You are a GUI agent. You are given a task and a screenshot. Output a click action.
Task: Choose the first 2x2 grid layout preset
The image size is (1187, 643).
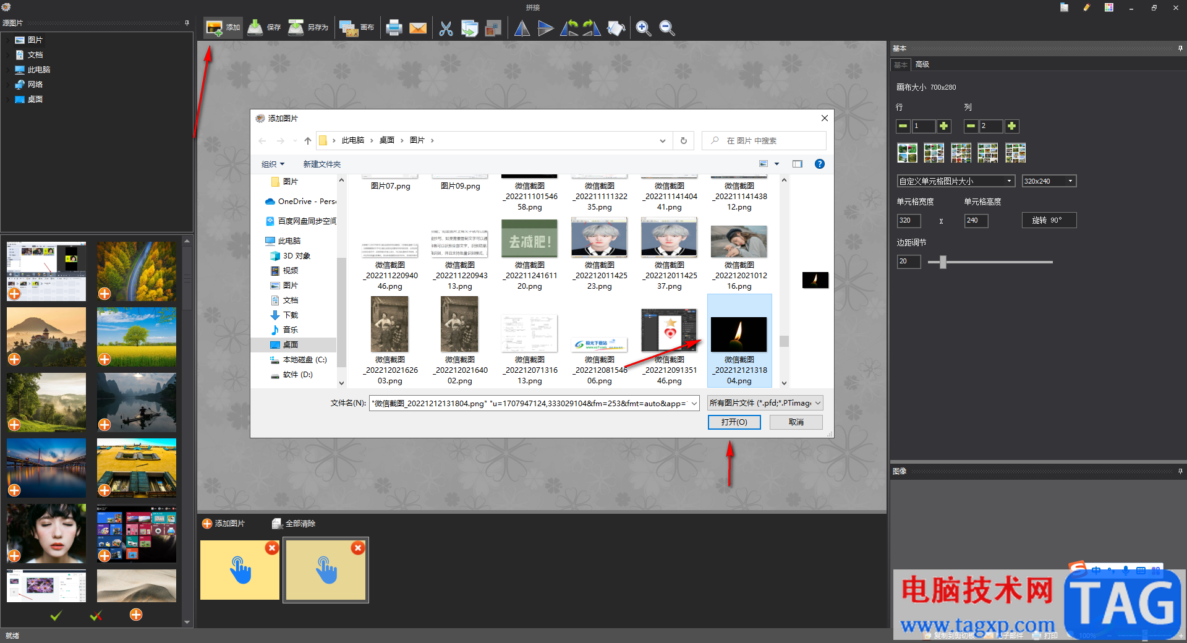click(x=907, y=153)
